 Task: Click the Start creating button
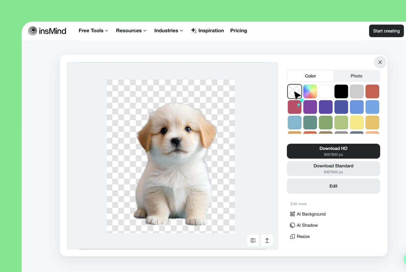pyautogui.click(x=386, y=31)
